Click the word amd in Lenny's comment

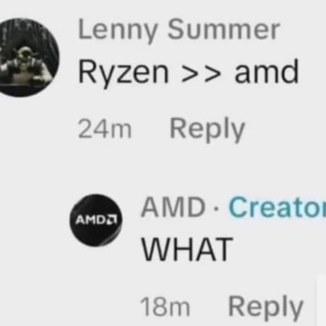(266, 71)
